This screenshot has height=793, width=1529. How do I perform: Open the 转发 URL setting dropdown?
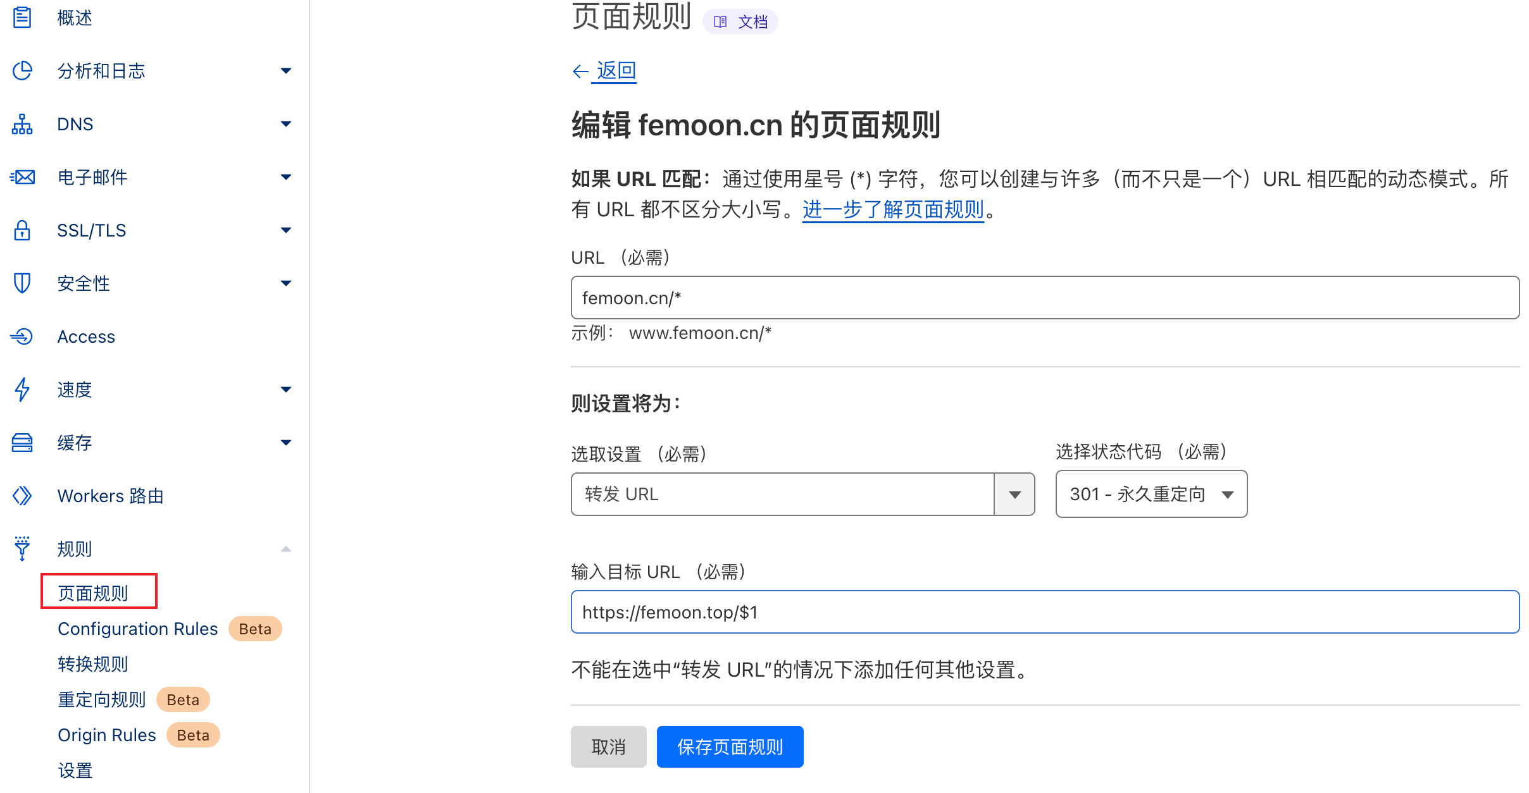[802, 494]
